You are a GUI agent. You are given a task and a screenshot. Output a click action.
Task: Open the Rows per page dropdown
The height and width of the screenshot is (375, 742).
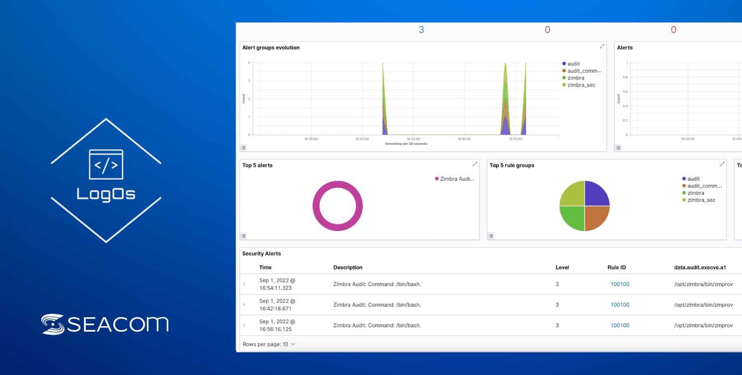[x=269, y=344]
